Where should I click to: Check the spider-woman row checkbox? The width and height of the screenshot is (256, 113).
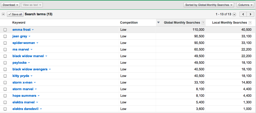5,43
